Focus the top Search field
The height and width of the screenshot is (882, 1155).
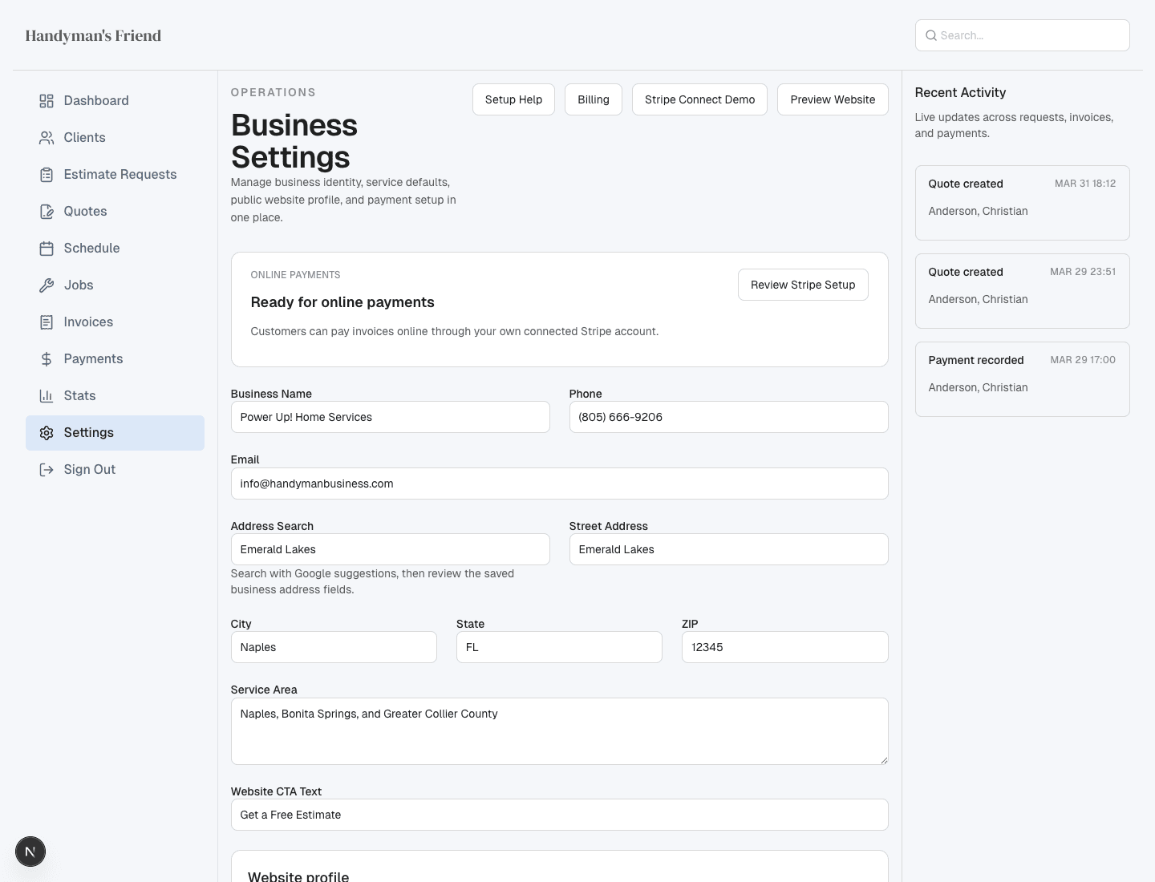click(1023, 35)
